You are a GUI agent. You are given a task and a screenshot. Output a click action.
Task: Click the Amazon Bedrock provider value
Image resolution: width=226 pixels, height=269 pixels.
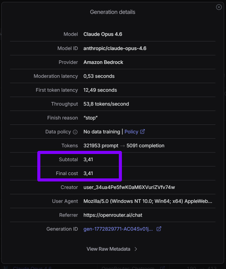pos(103,62)
